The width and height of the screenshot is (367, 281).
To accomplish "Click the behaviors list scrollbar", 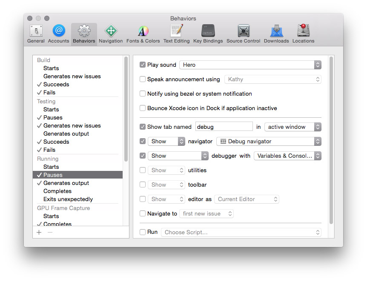I will pyautogui.click(x=126, y=109).
